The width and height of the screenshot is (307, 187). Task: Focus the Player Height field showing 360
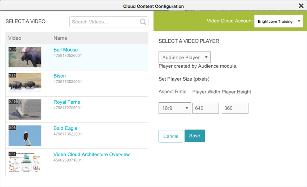point(235,108)
